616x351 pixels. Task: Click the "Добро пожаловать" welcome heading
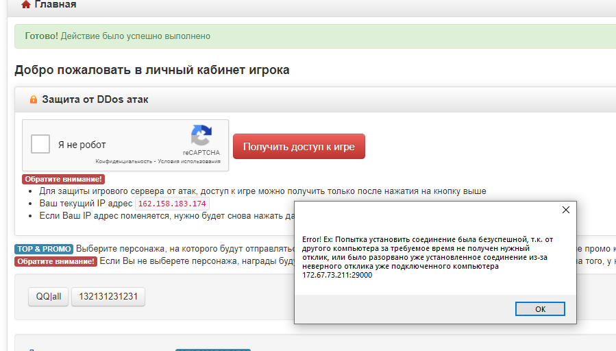151,70
